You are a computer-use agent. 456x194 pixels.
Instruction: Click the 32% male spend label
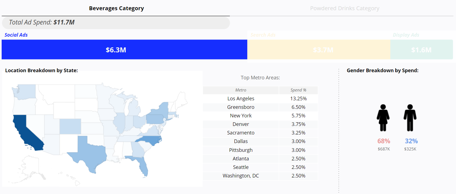[x=411, y=141]
